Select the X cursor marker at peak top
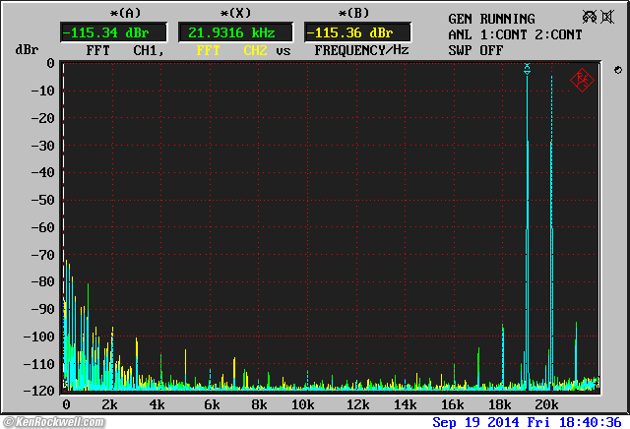This screenshot has height=429, width=630. pos(527,67)
